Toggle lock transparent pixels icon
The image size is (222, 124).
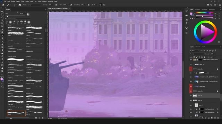point(194,57)
